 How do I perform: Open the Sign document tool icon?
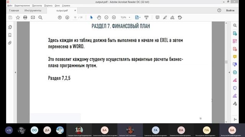pyautogui.click(x=172, y=18)
